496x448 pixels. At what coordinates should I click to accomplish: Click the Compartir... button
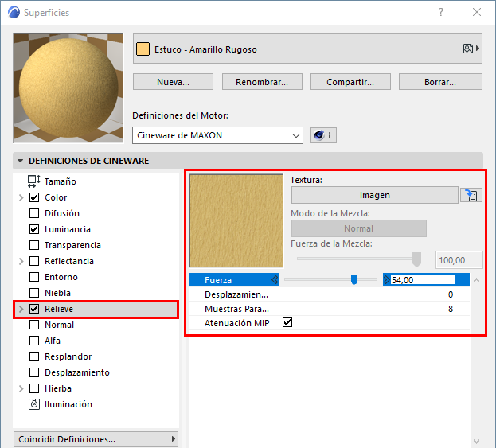(350, 82)
